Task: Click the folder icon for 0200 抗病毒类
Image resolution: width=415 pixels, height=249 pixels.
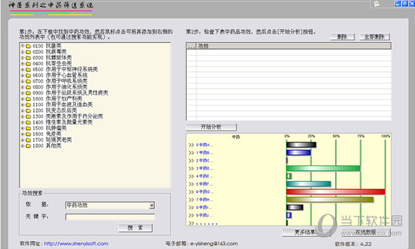Action: pyautogui.click(x=28, y=52)
